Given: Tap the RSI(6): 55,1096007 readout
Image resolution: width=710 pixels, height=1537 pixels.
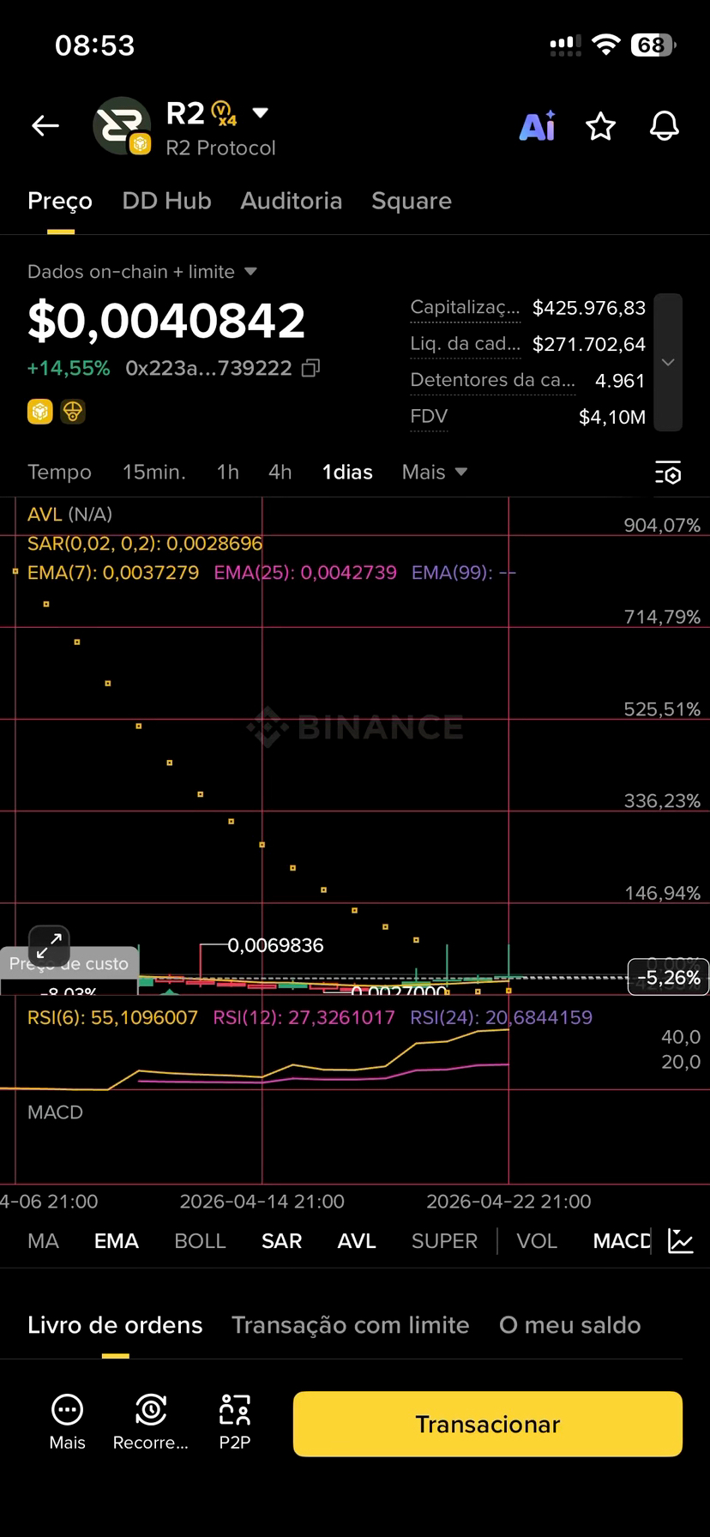Looking at the screenshot, I should (x=112, y=1017).
